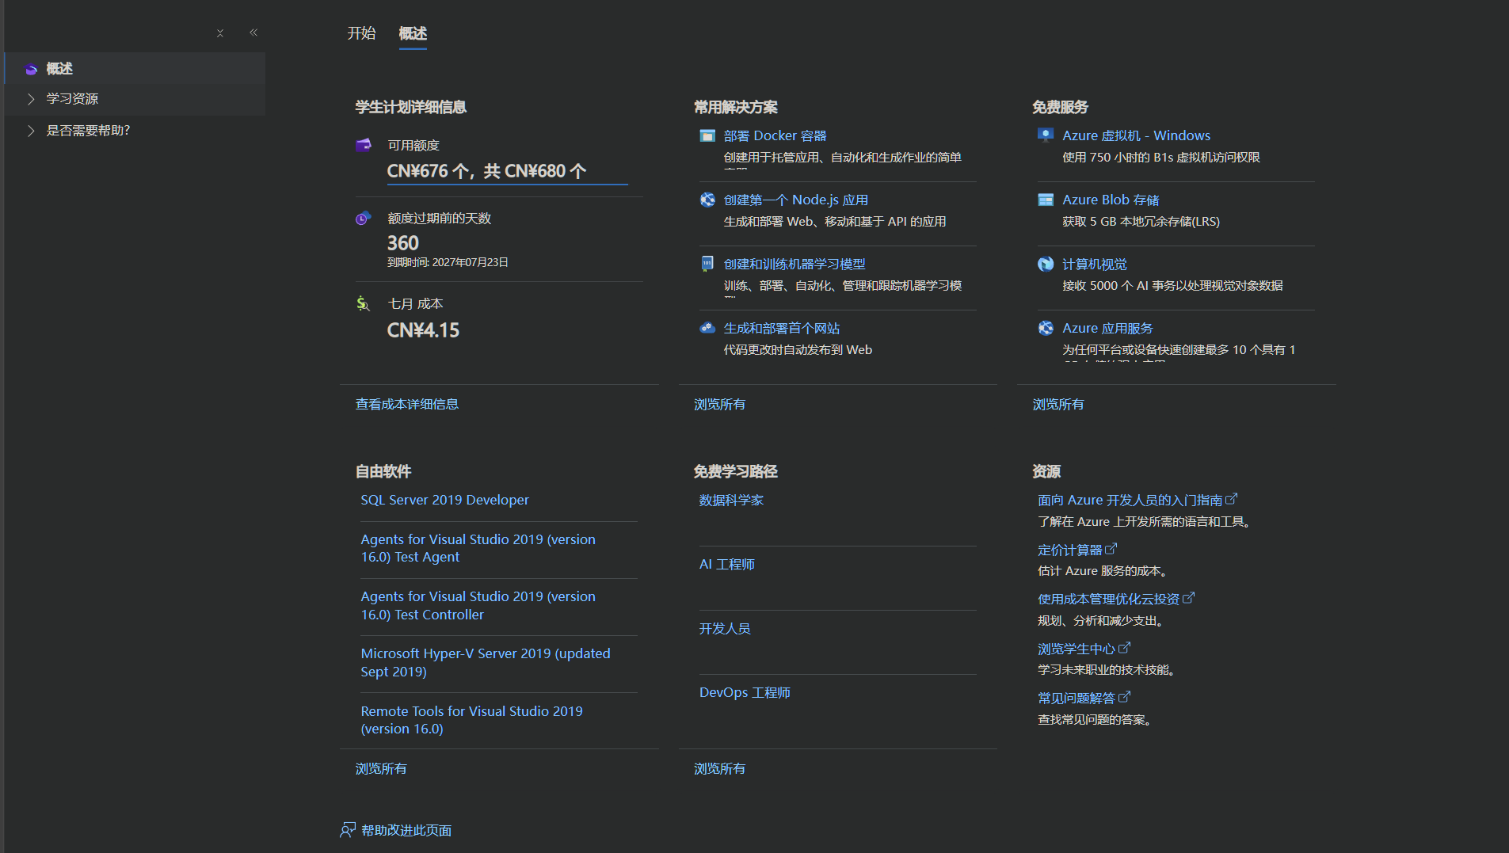Browse all under 常用解决方案
Screen dimensions: 1509x853
pyautogui.click(x=719, y=404)
